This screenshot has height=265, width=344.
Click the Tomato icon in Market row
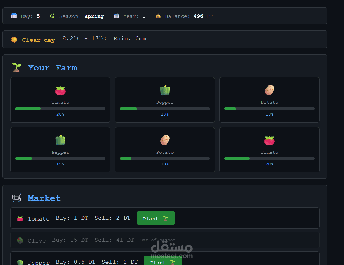pyautogui.click(x=20, y=219)
